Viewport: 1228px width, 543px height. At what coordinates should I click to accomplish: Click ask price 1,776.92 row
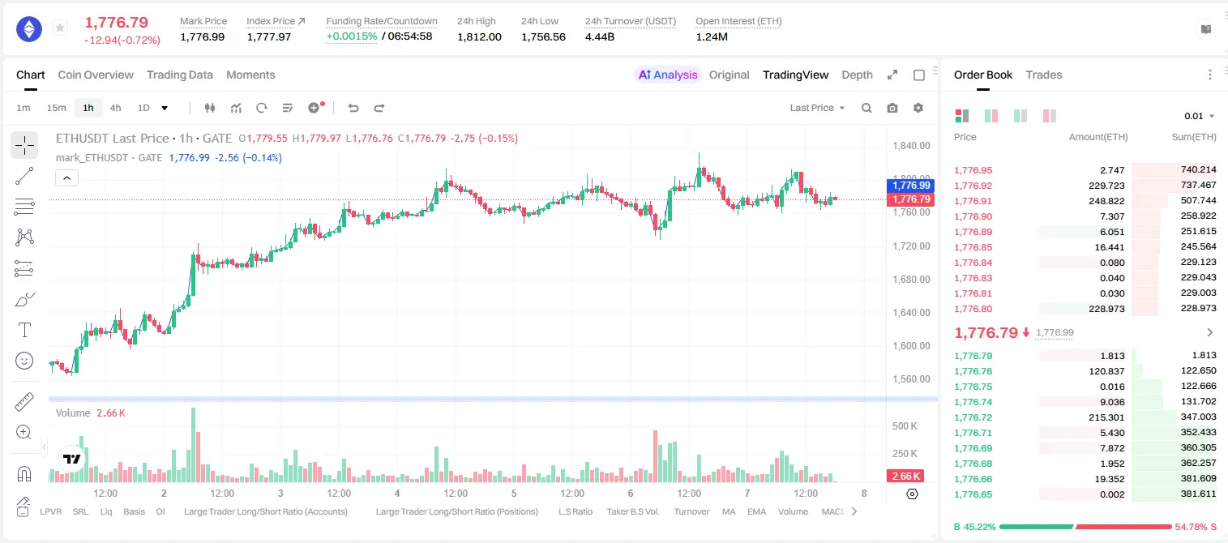pyautogui.click(x=1085, y=186)
